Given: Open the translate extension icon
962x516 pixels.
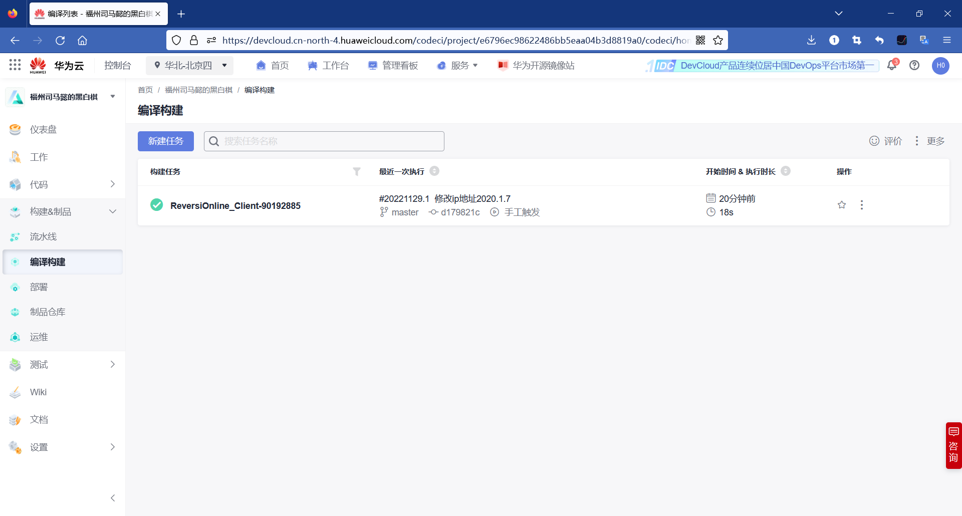Looking at the screenshot, I should [x=924, y=40].
